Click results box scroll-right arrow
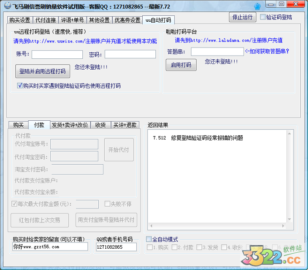308x270 pixels. tap(283, 226)
